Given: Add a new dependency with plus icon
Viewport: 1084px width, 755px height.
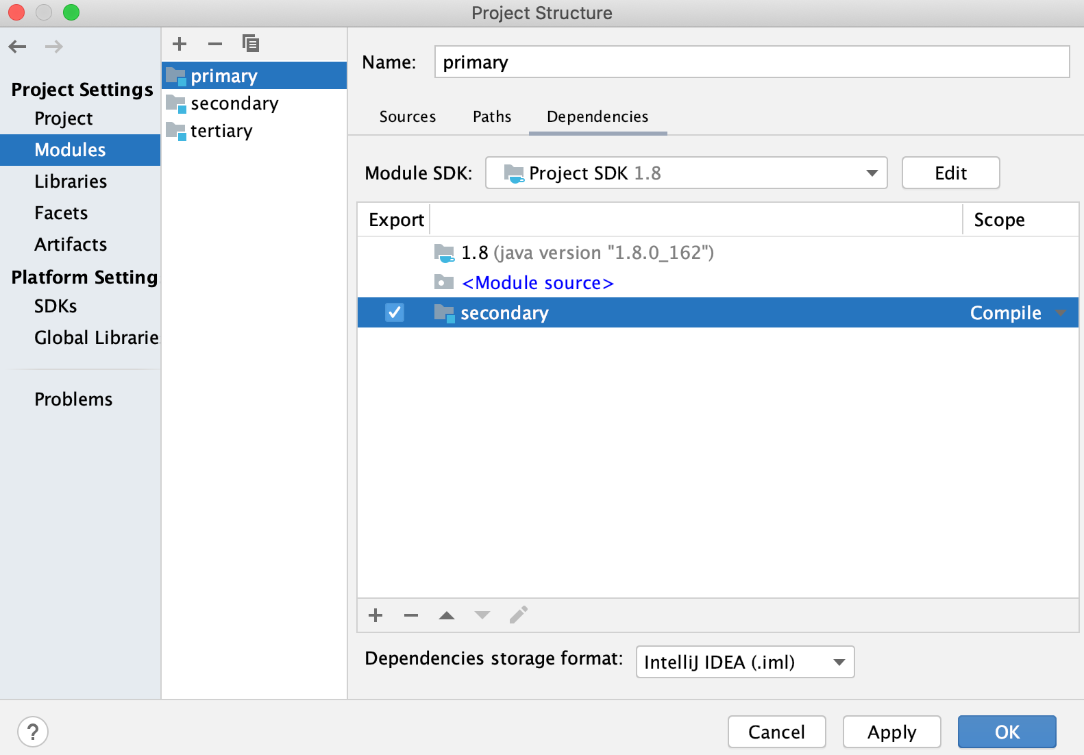Looking at the screenshot, I should pos(375,615).
